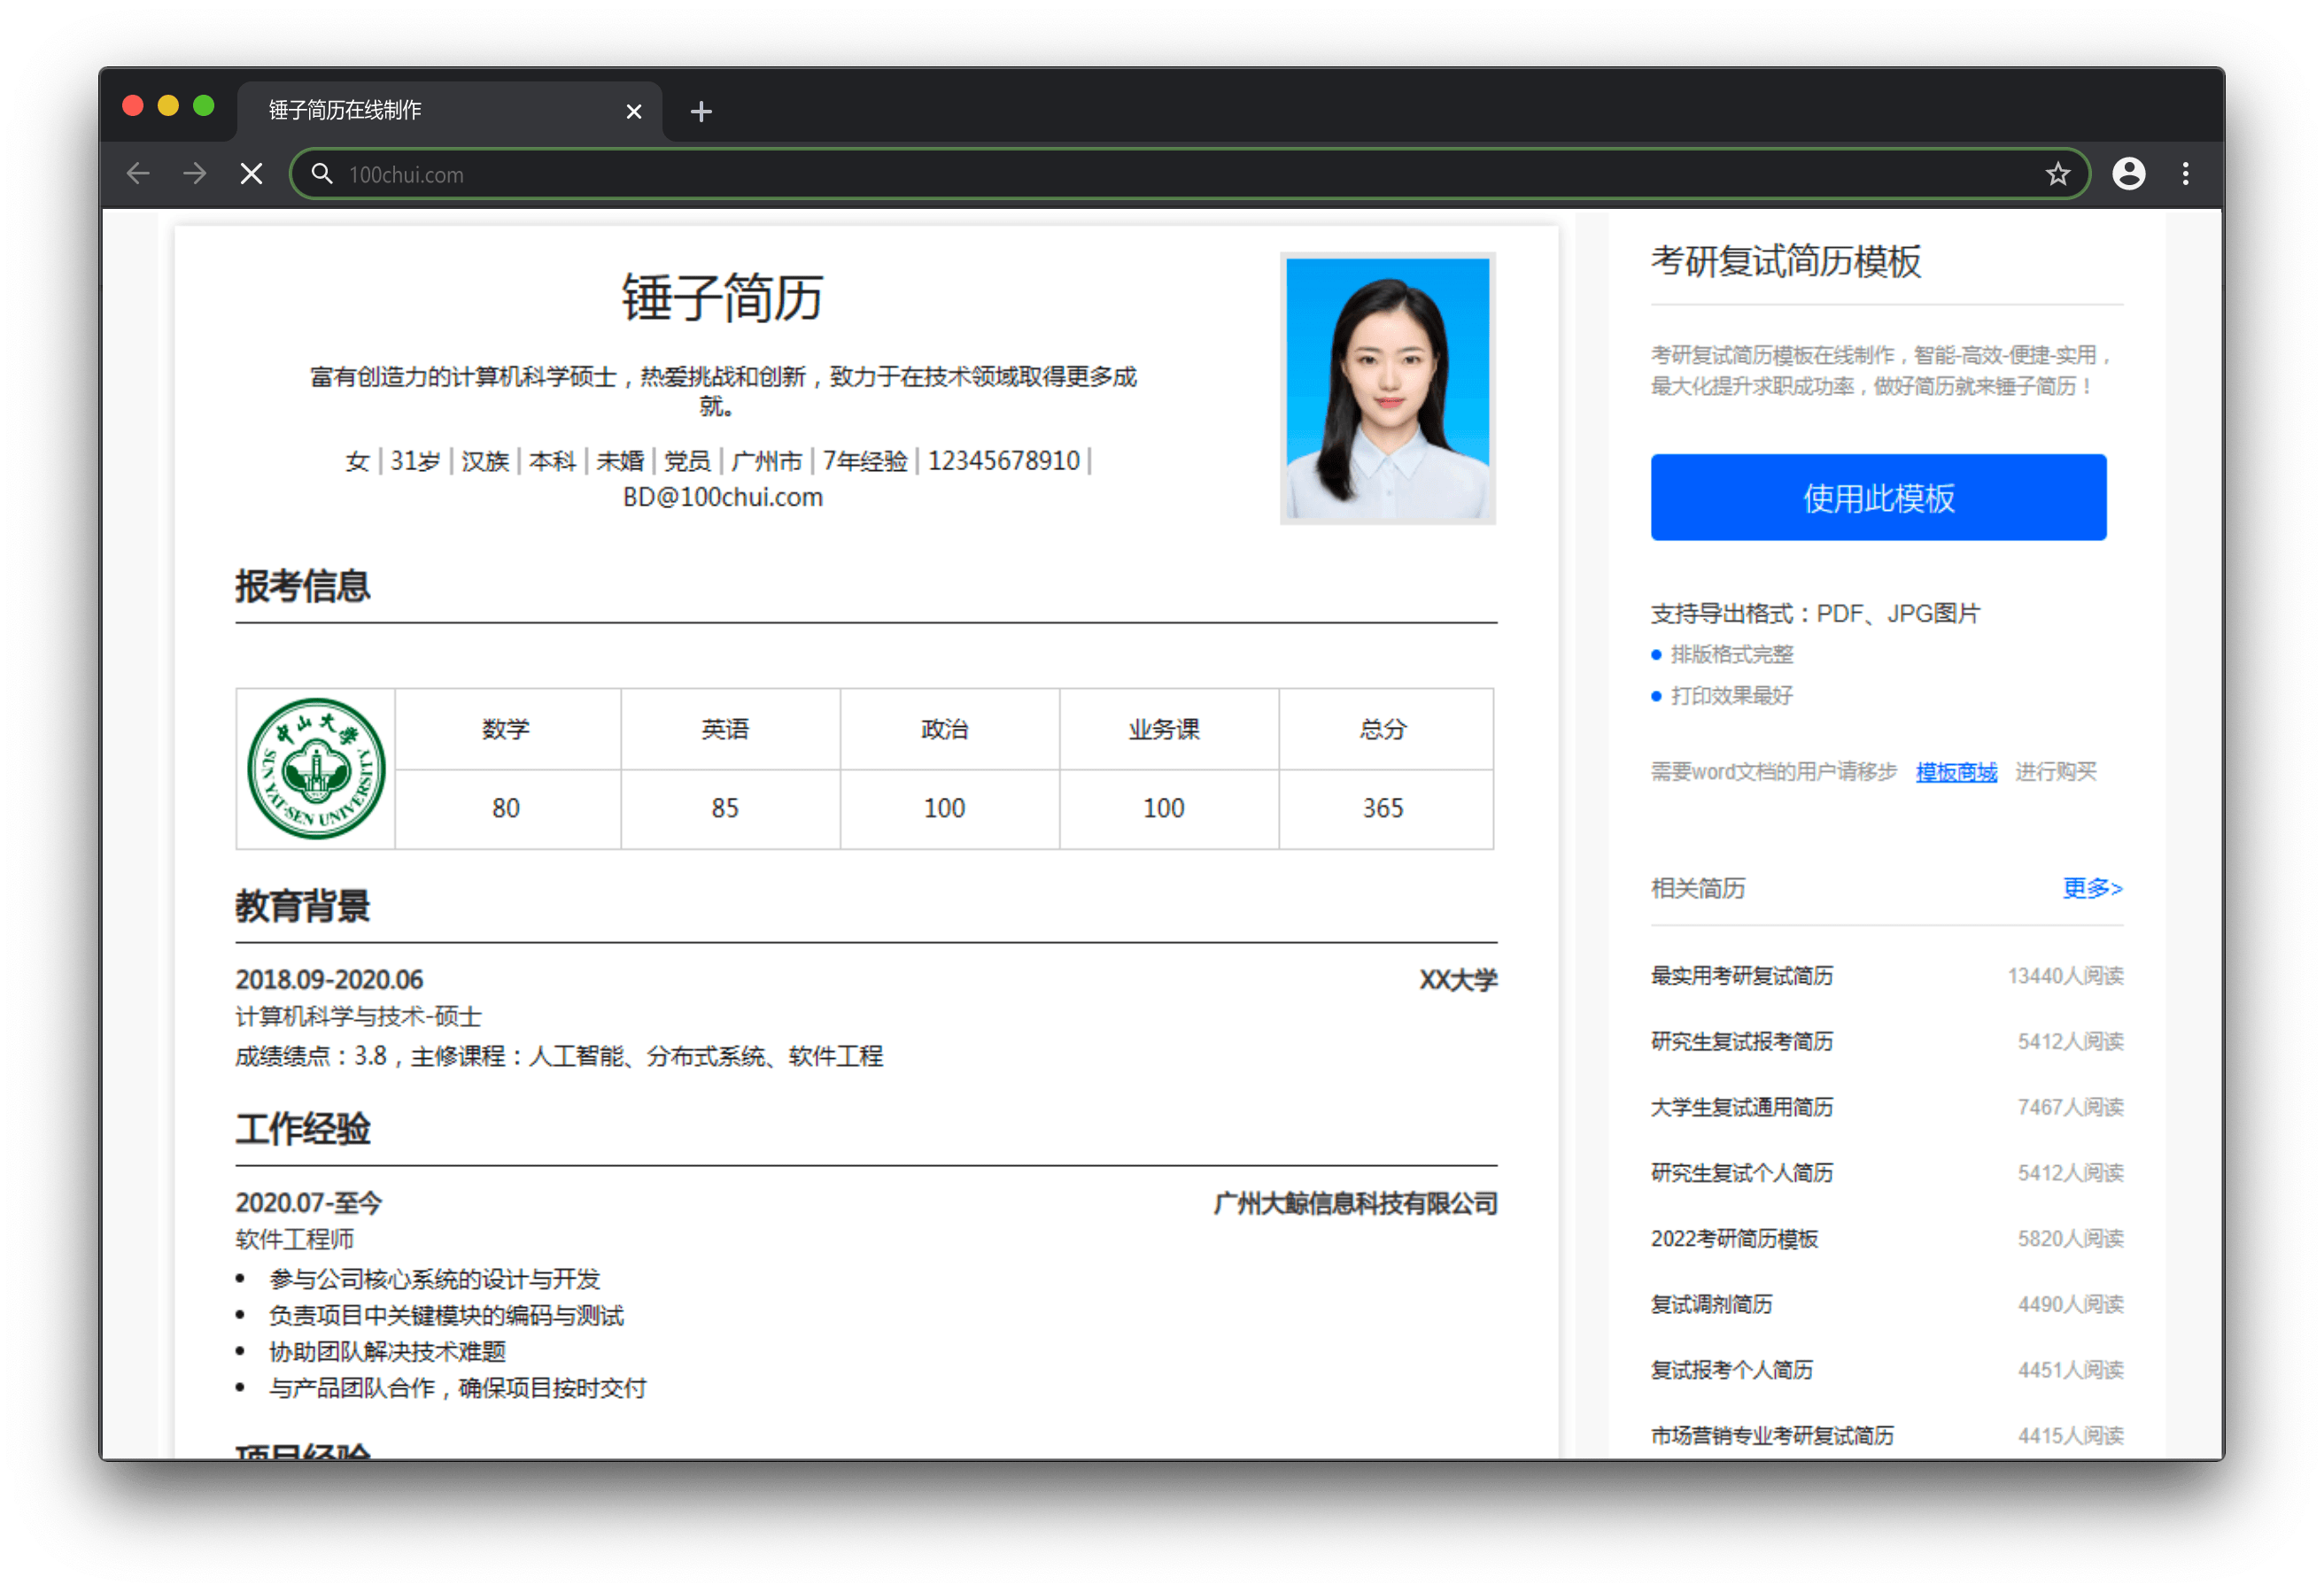
Task: Click the 支持导出格式：PDF、JPG图片 line
Action: coord(1815,613)
